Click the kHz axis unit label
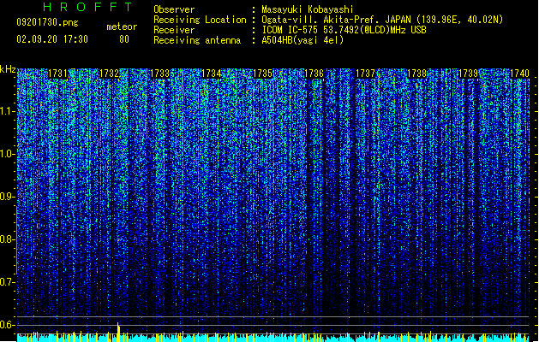Screen dimensions: 539x342 click(8, 69)
